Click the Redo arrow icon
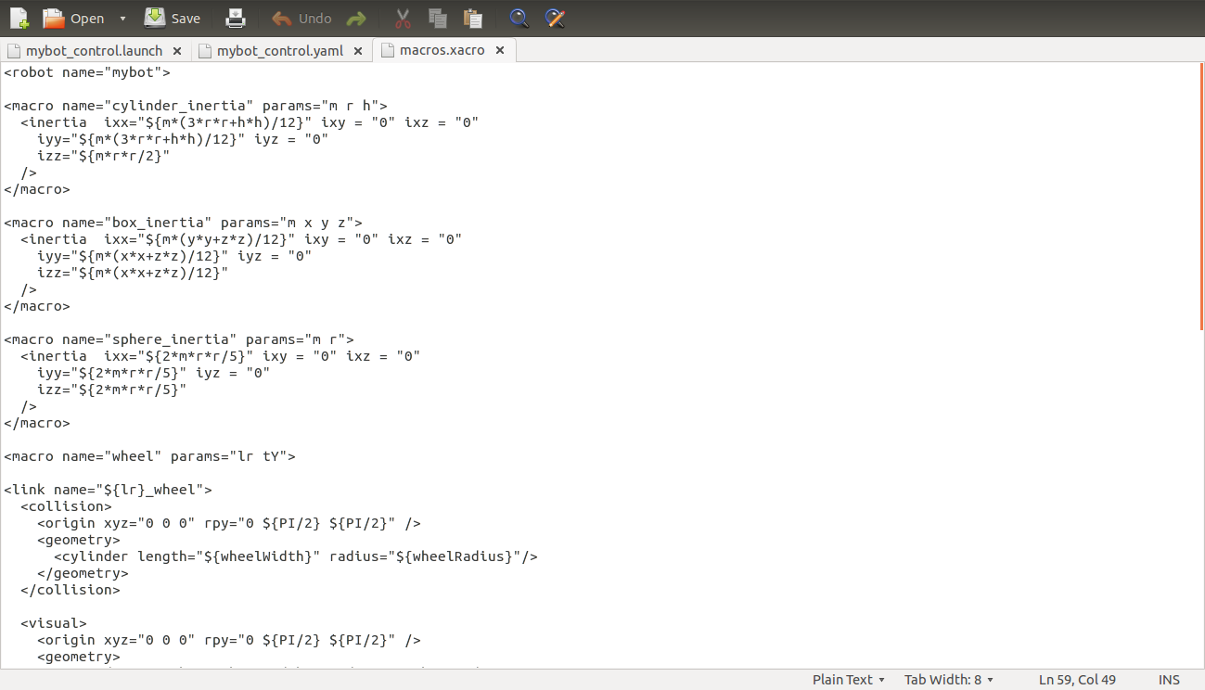Image resolution: width=1205 pixels, height=690 pixels. pos(355,18)
